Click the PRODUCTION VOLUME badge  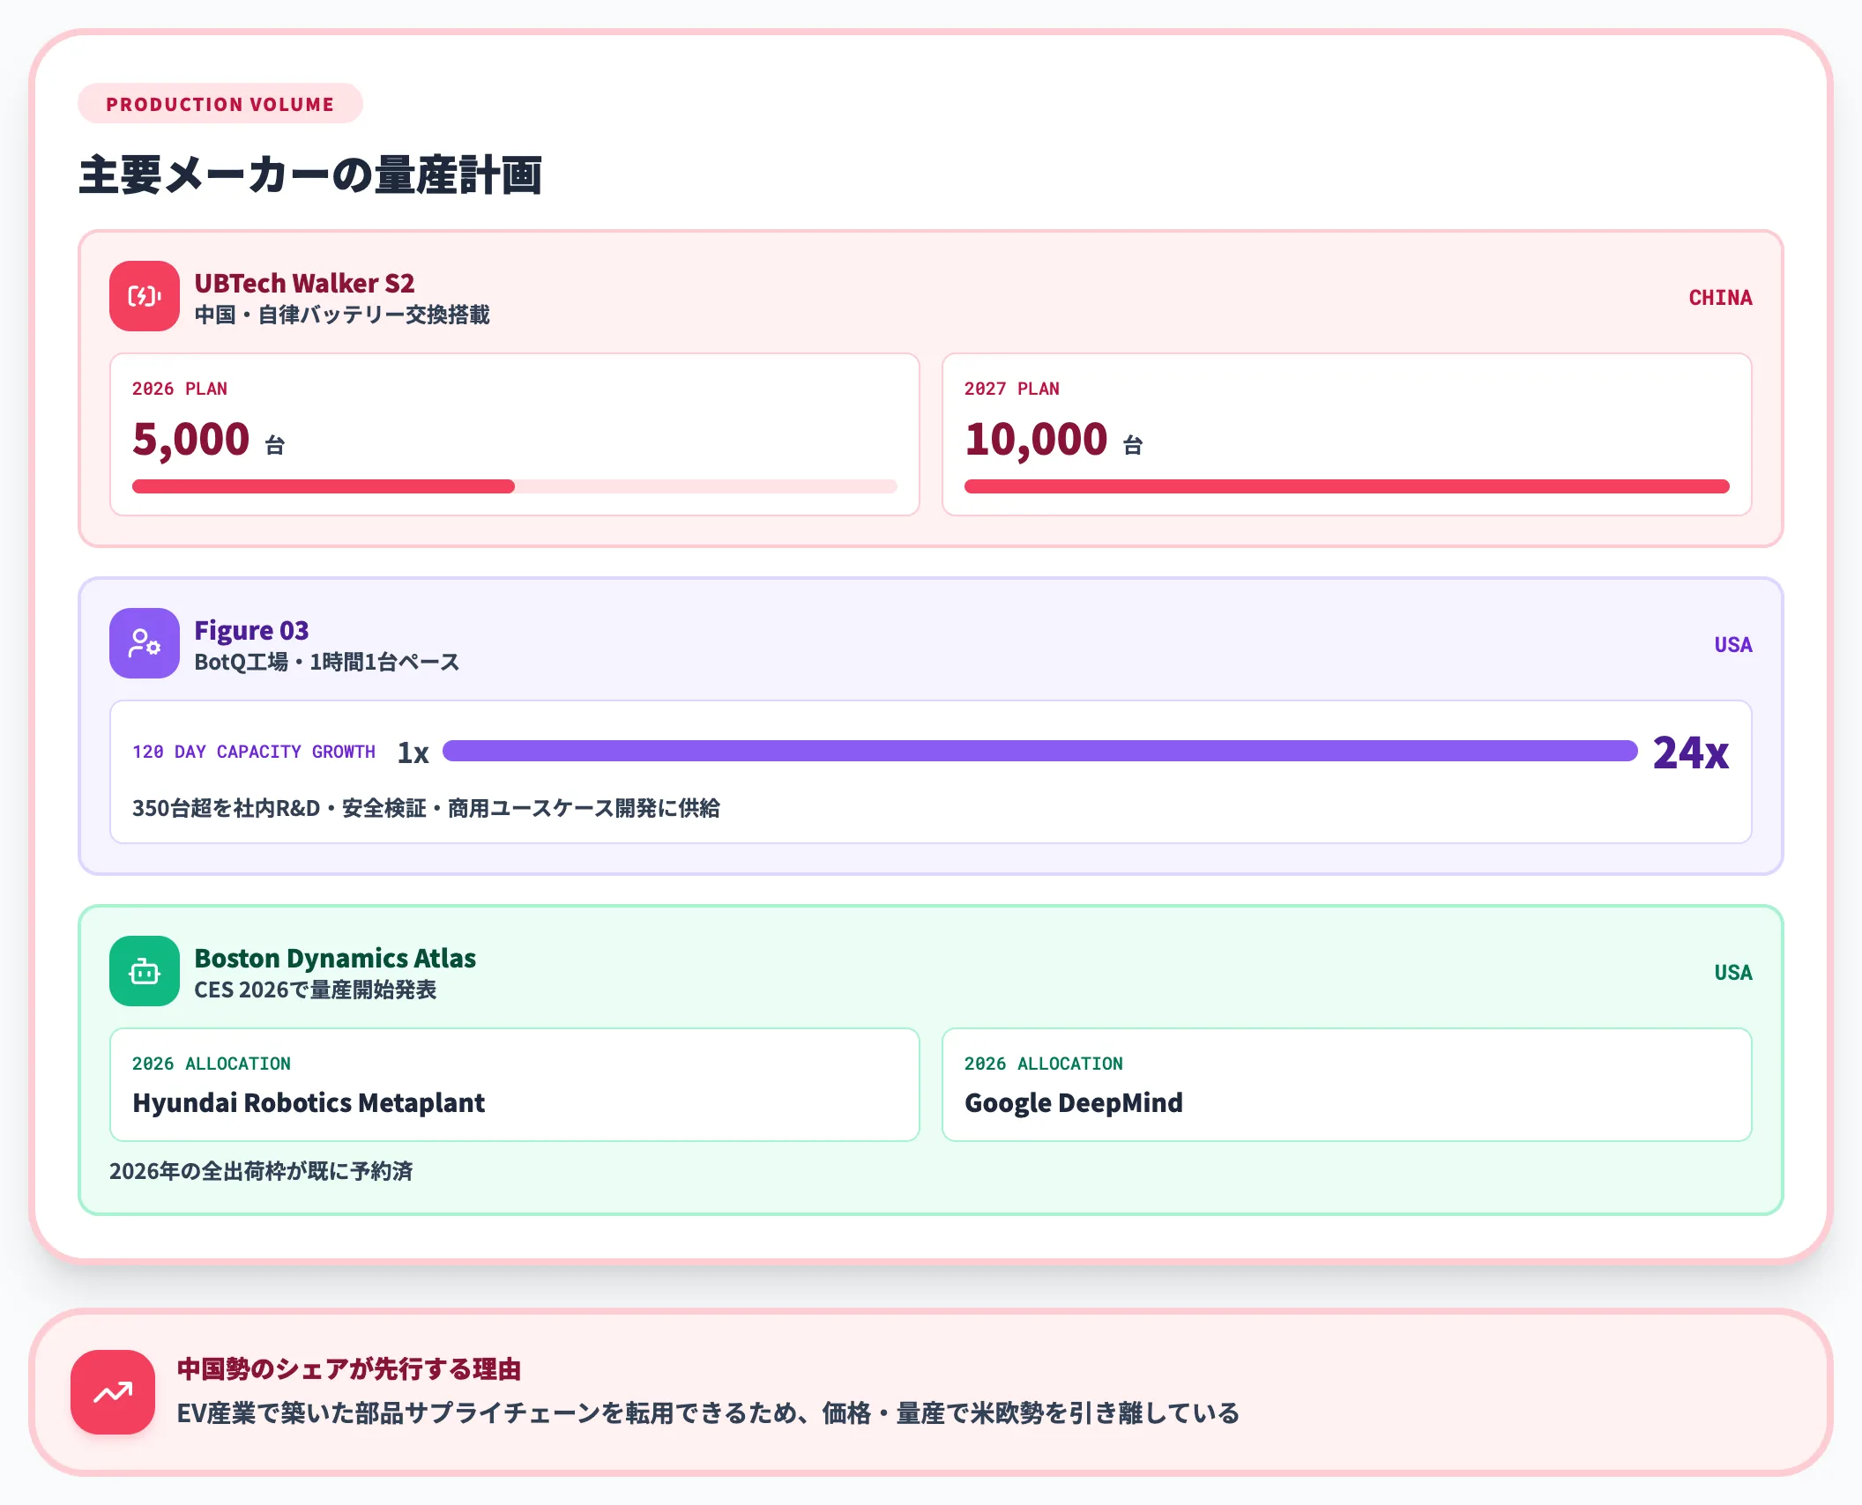[220, 104]
